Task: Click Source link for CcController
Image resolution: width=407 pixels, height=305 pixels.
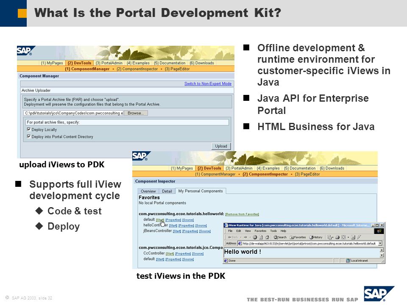Action: (x=198, y=254)
